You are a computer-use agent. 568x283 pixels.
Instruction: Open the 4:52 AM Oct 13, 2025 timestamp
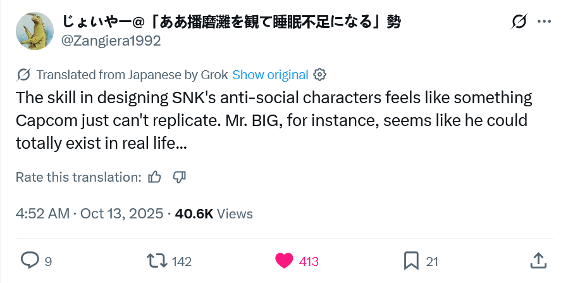point(89,214)
